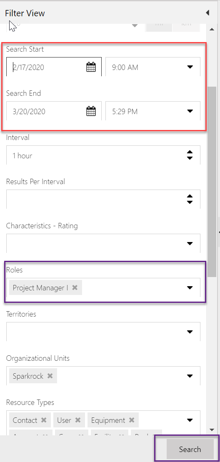Open the Organizational Units dropdown arrow
Screen dimensions: 220x462
pyautogui.click(x=190, y=376)
